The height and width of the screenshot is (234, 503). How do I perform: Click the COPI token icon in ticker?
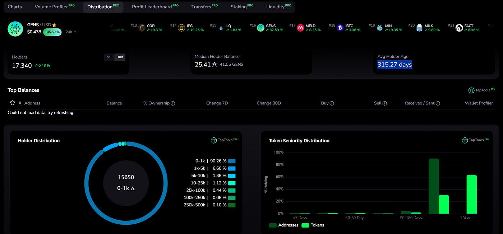tap(142, 28)
